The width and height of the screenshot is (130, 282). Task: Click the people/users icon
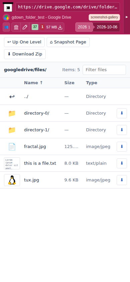[x=6, y=27]
